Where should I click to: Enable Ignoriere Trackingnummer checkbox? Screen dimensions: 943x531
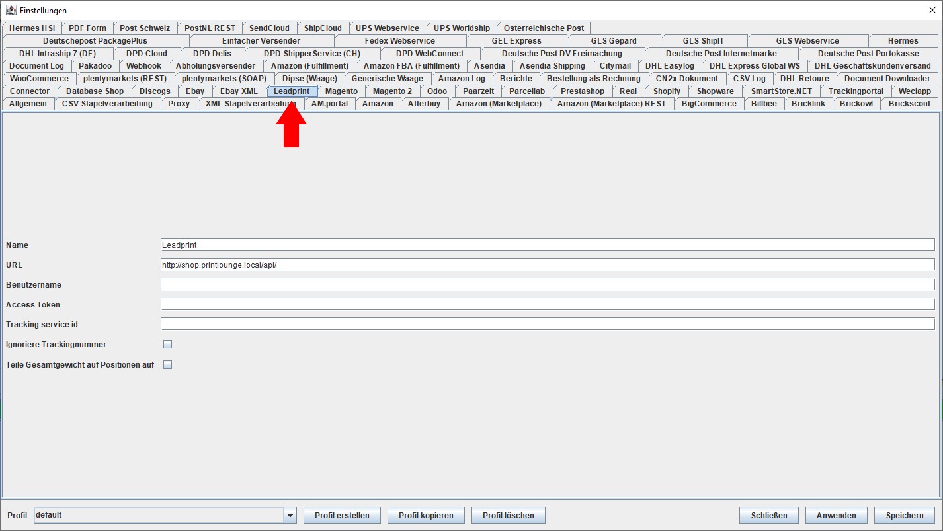click(167, 345)
